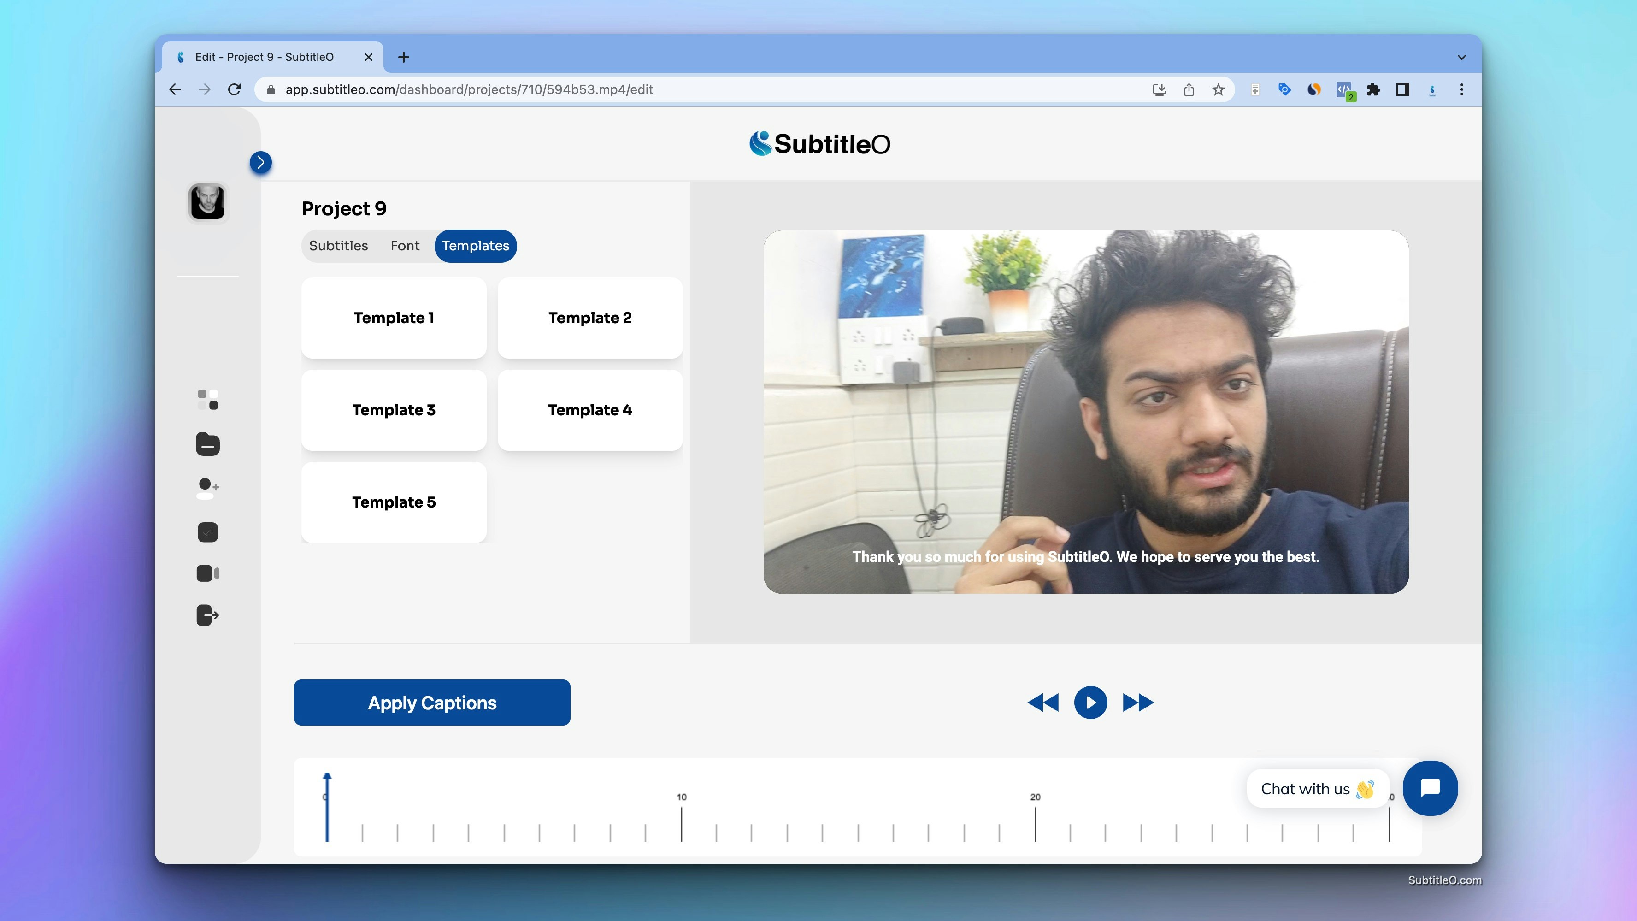Jump to the 20 second timeline mark
Image resolution: width=1637 pixels, height=921 pixels.
[x=1035, y=818]
